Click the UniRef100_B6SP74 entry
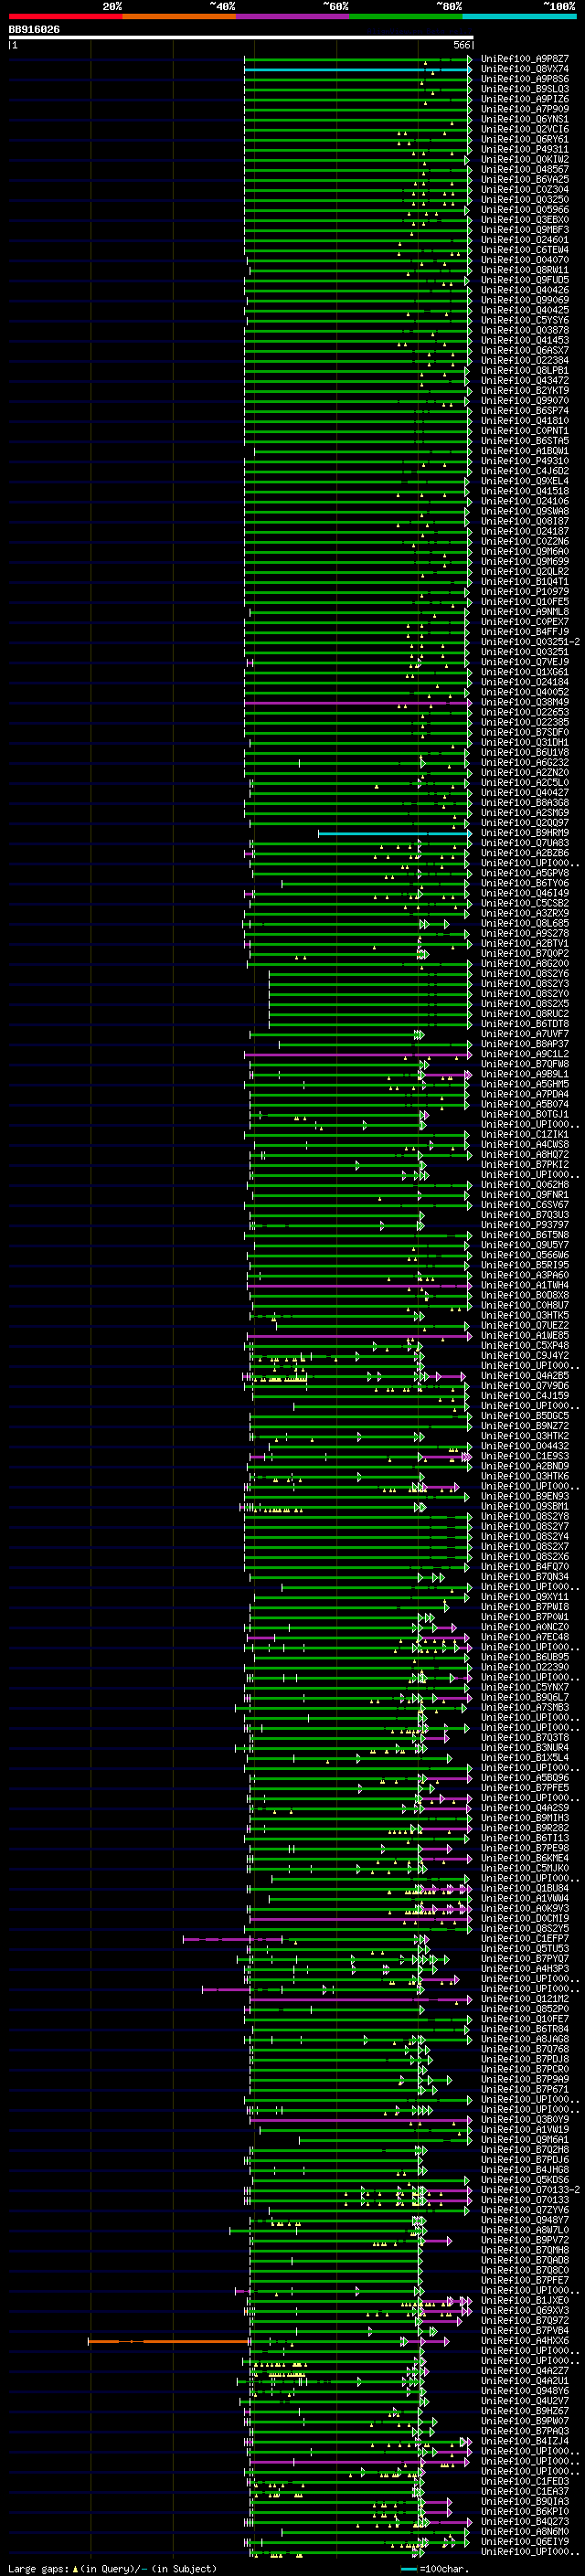 [x=525, y=410]
